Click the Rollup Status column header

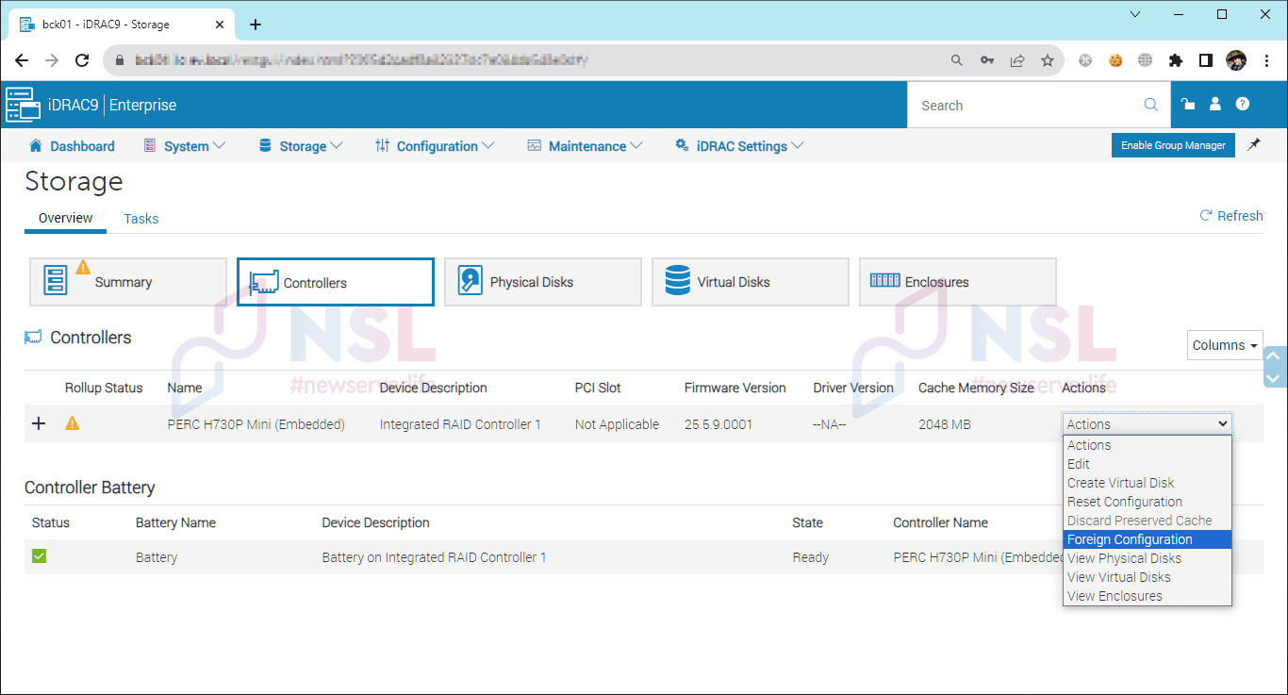104,388
